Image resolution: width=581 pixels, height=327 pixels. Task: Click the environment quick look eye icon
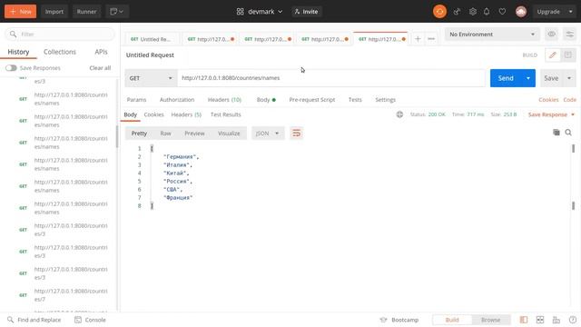[551, 35]
